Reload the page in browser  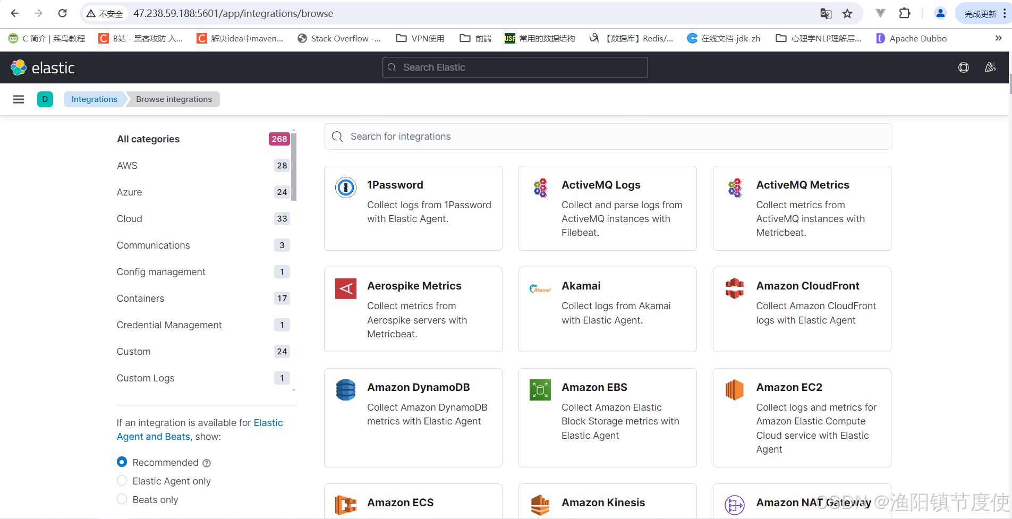pyautogui.click(x=62, y=13)
